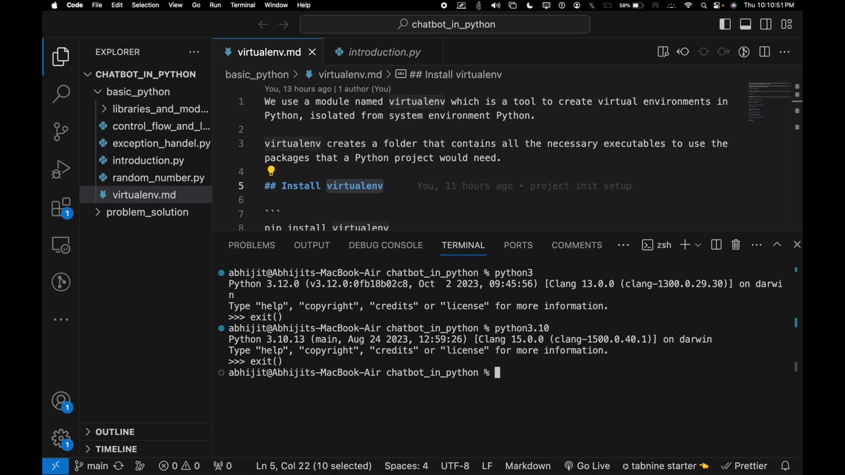This screenshot has width=845, height=475.
Task: Open the Terminal menu in menu bar
Action: 242,5
